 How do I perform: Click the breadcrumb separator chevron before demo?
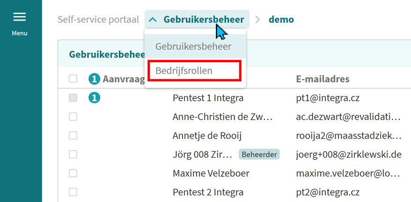pyautogui.click(x=258, y=20)
